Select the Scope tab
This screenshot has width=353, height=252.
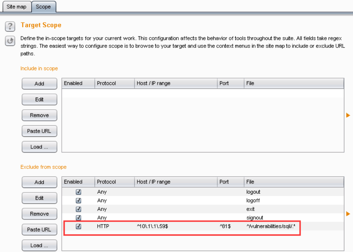tap(43, 7)
